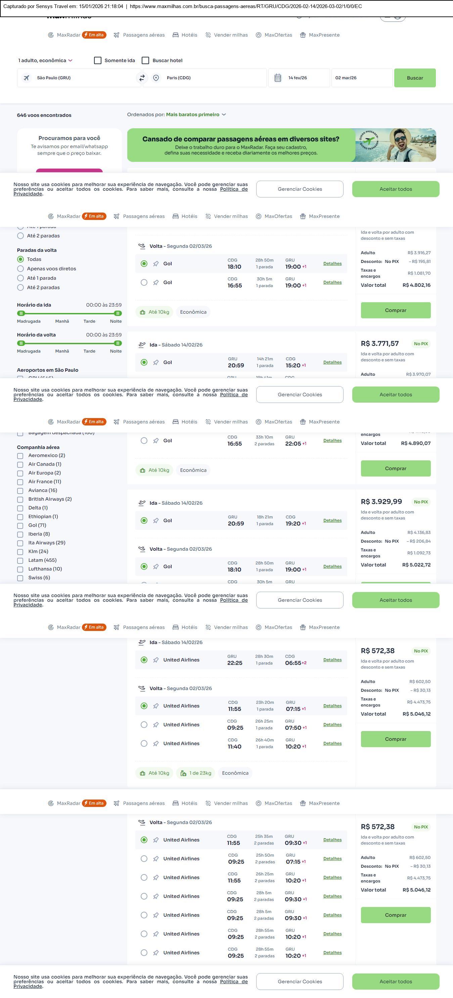
Task: Select Apenas voos diretos for return stops
Action: click(x=20, y=269)
